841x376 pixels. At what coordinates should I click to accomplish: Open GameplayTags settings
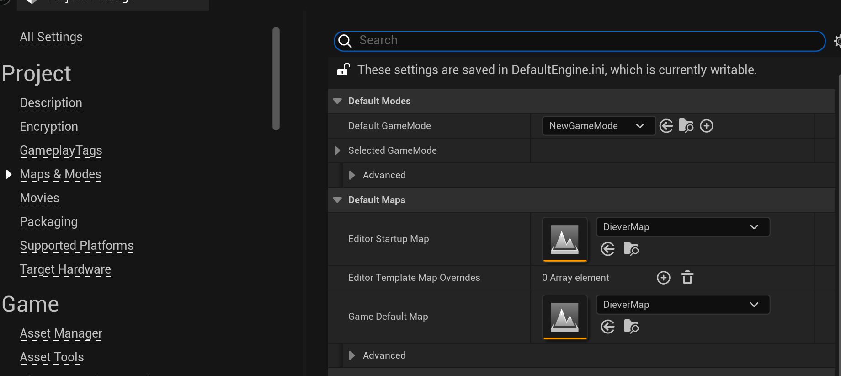click(x=61, y=150)
